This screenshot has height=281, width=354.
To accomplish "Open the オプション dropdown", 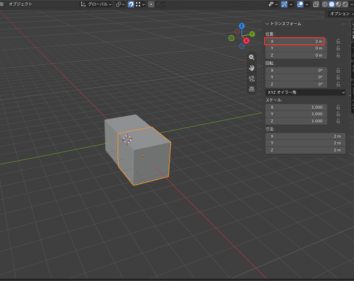I will click(341, 14).
